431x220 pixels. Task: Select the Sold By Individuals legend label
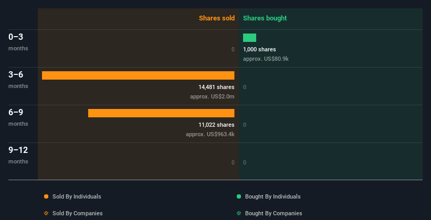[x=77, y=196]
